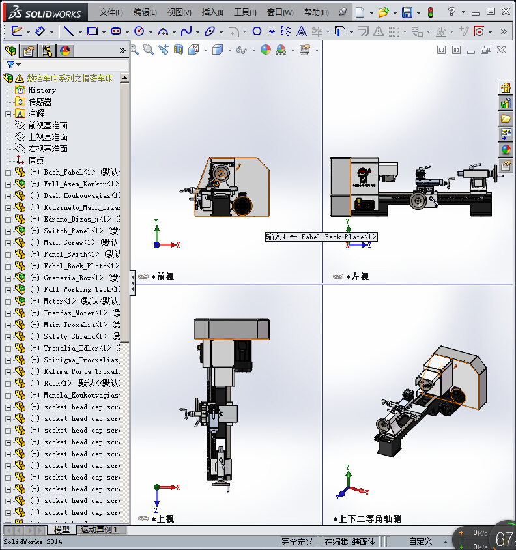The image size is (516, 550).
Task: Switch to the 模型 tab
Action: coord(61,530)
